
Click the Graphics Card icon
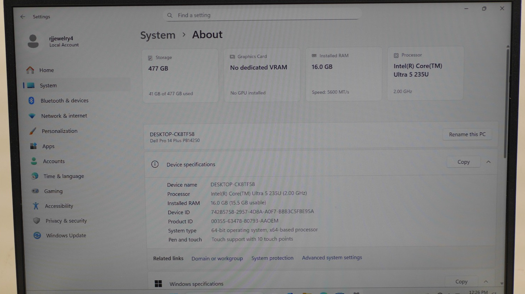pos(232,57)
